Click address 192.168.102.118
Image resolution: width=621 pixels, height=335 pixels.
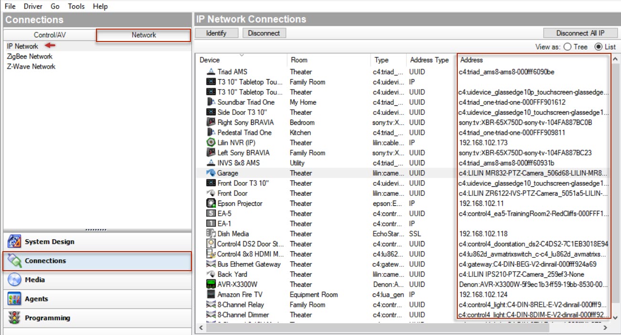click(x=483, y=233)
